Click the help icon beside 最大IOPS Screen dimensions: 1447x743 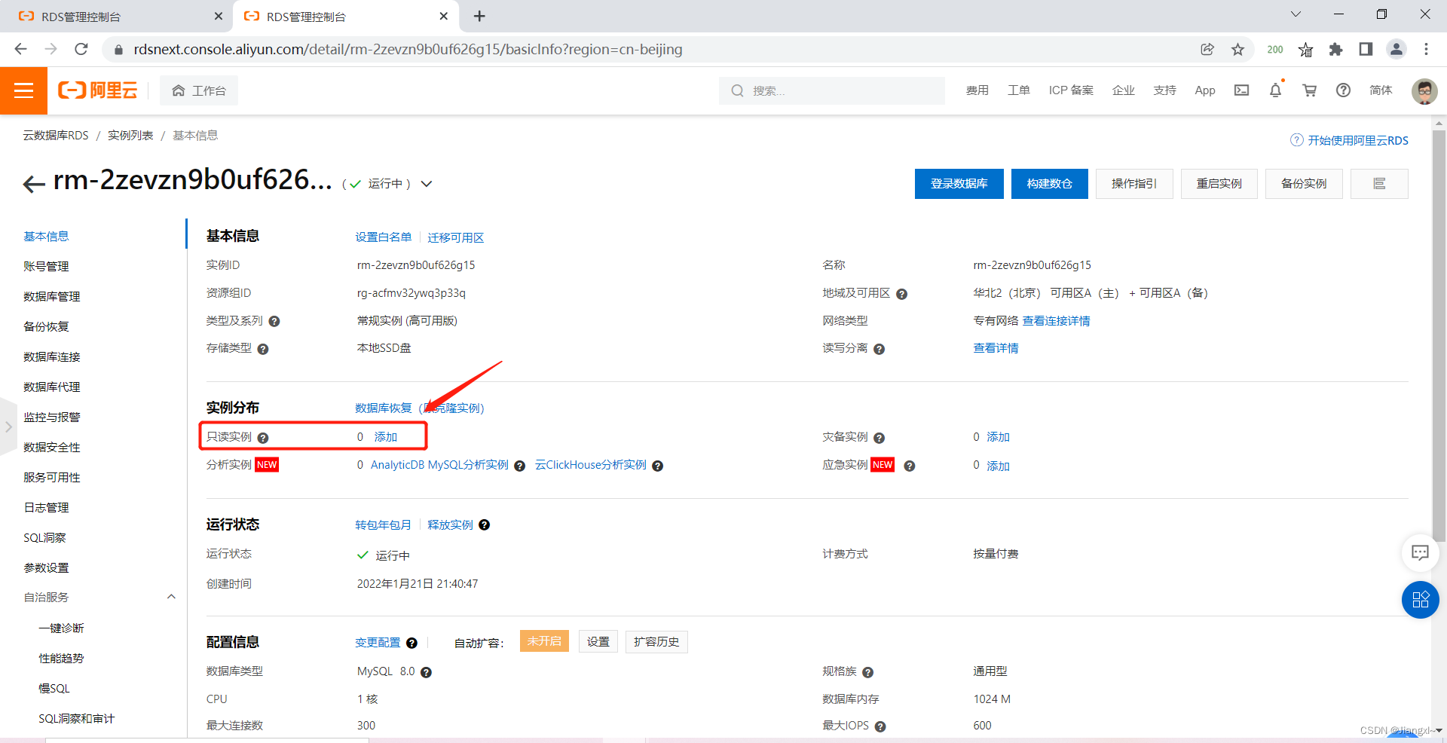880,726
